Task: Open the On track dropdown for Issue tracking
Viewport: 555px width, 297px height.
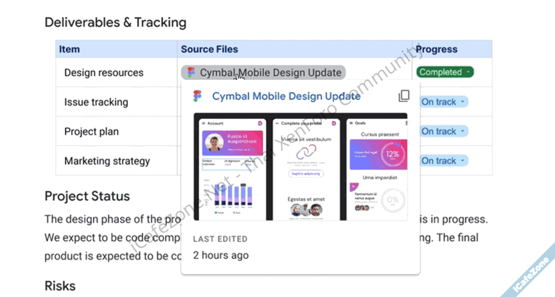Action: [444, 102]
